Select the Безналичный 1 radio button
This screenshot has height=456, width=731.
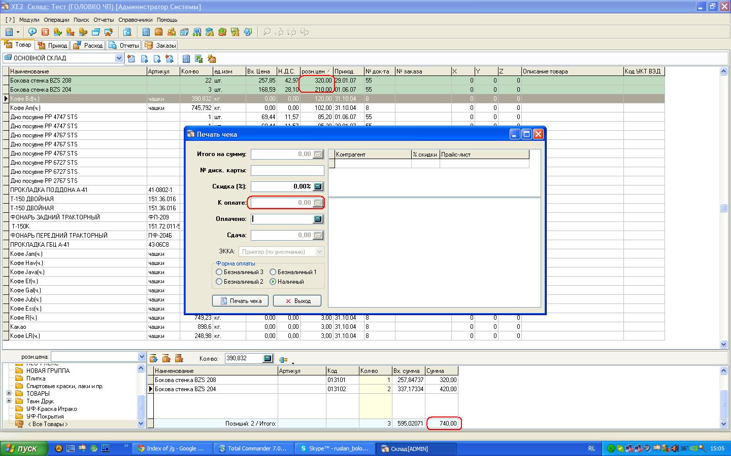click(x=273, y=272)
